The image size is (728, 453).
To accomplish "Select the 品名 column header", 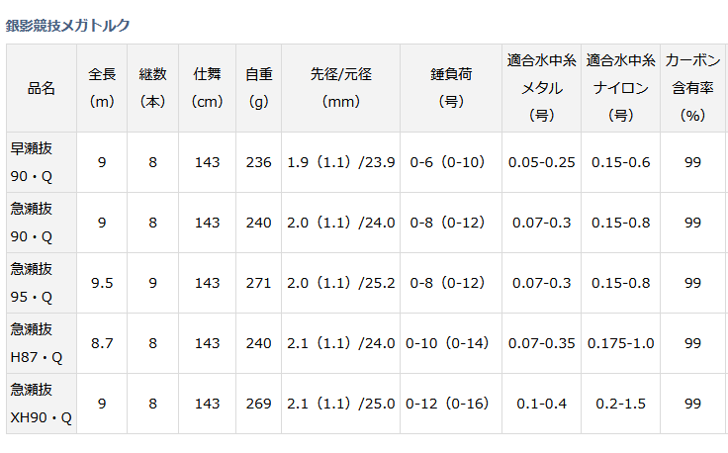I will pyautogui.click(x=42, y=88).
